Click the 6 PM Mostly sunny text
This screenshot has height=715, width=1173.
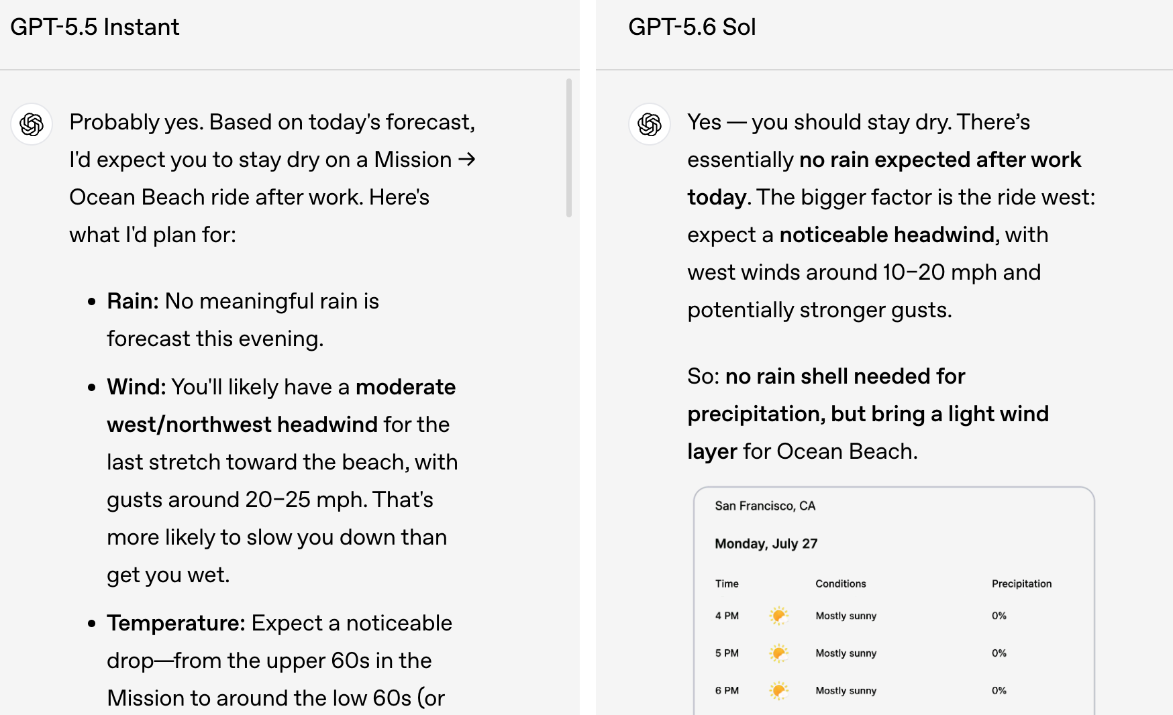pyautogui.click(x=846, y=691)
